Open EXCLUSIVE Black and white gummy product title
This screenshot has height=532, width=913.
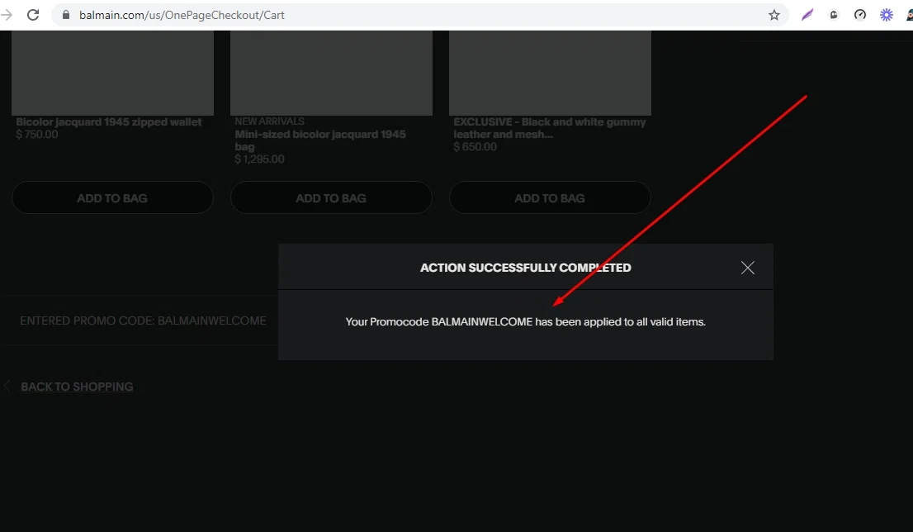550,128
